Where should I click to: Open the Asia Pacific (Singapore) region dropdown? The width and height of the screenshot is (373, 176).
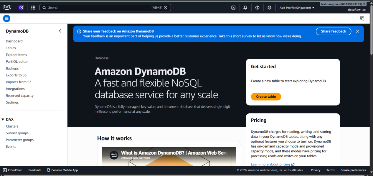tap(297, 8)
